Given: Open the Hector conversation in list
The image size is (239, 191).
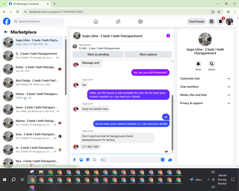Looking at the screenshot, I should tap(33, 96).
